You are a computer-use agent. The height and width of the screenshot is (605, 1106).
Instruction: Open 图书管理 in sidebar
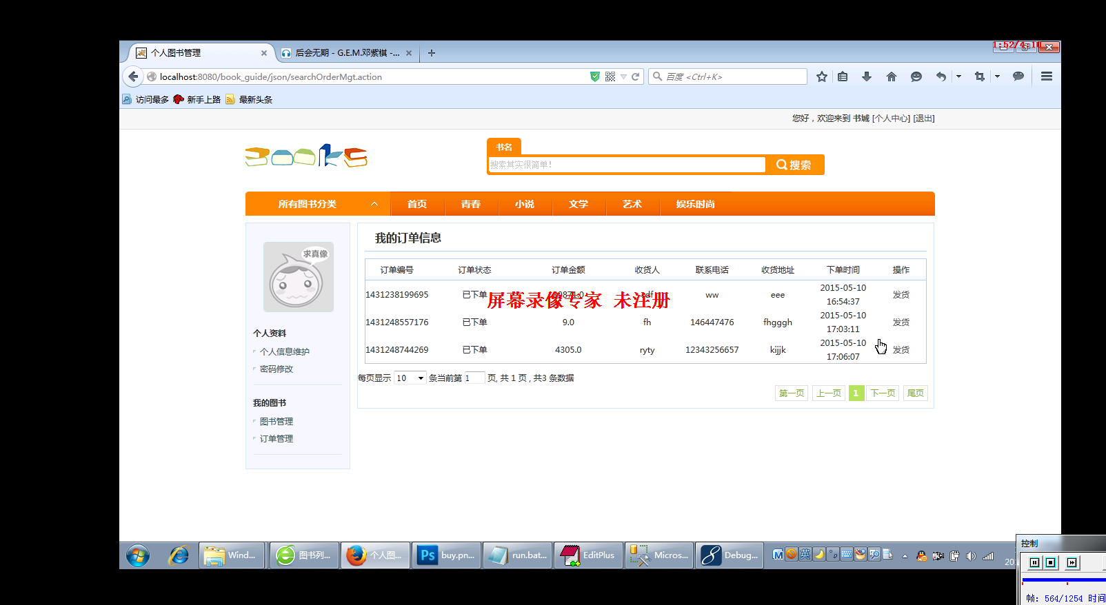(x=276, y=421)
